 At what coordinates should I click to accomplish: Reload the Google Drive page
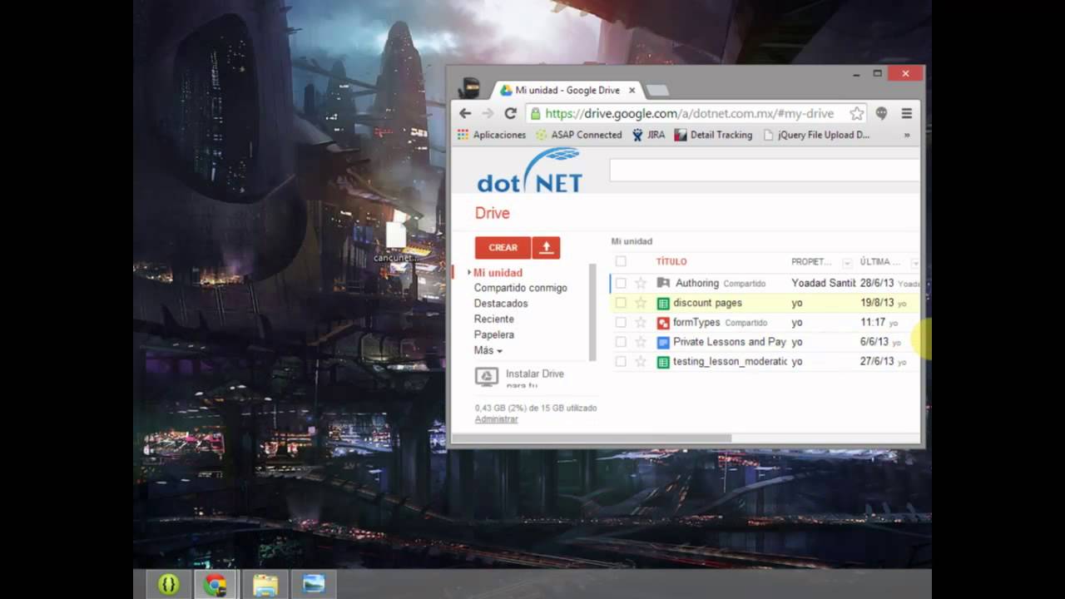pyautogui.click(x=511, y=113)
